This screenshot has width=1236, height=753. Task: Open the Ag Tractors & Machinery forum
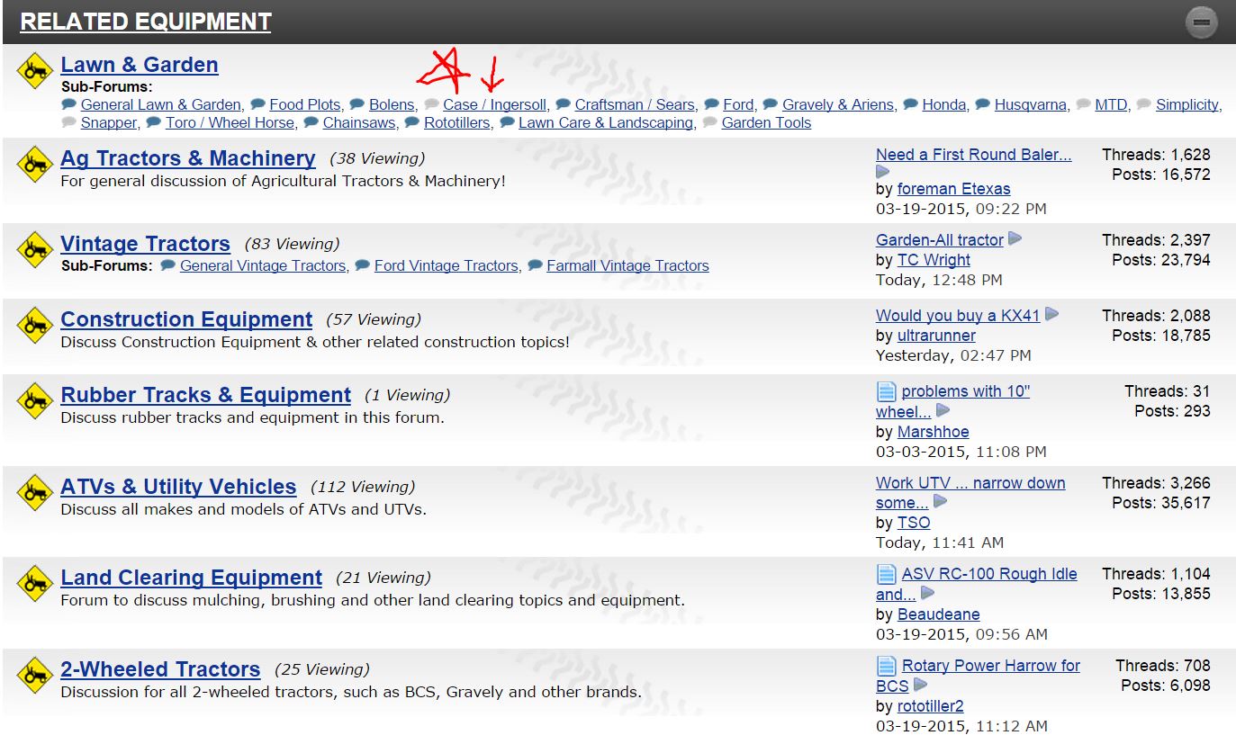[x=187, y=158]
